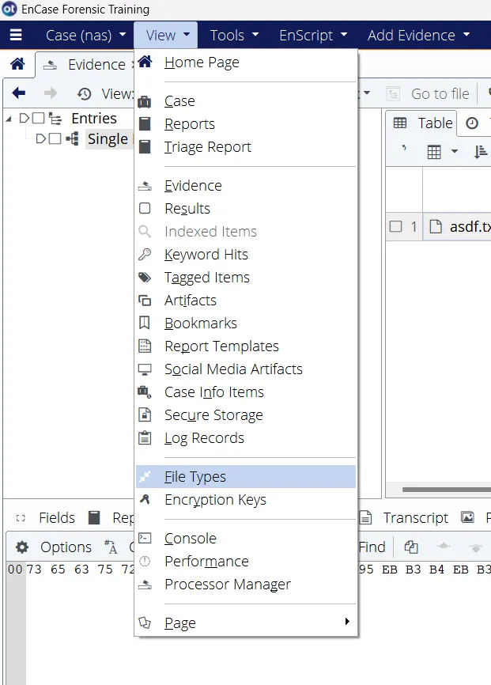
Task: Open the EnScript dropdown menu
Action: click(313, 35)
